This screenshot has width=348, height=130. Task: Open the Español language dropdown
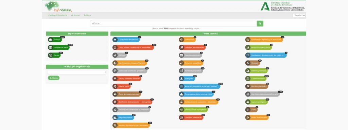(299, 16)
